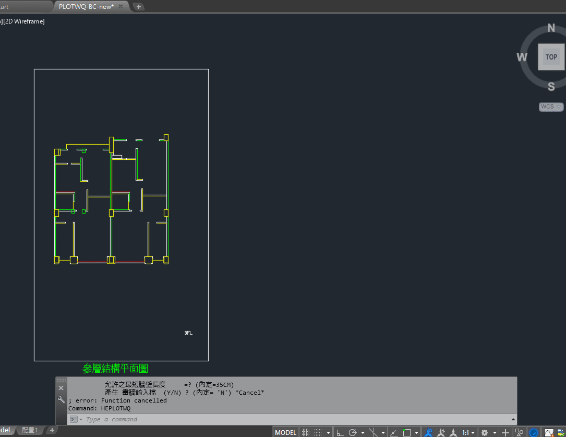566x437 pixels.
Task: Toggle polar tracking in status bar
Action: tap(353, 432)
